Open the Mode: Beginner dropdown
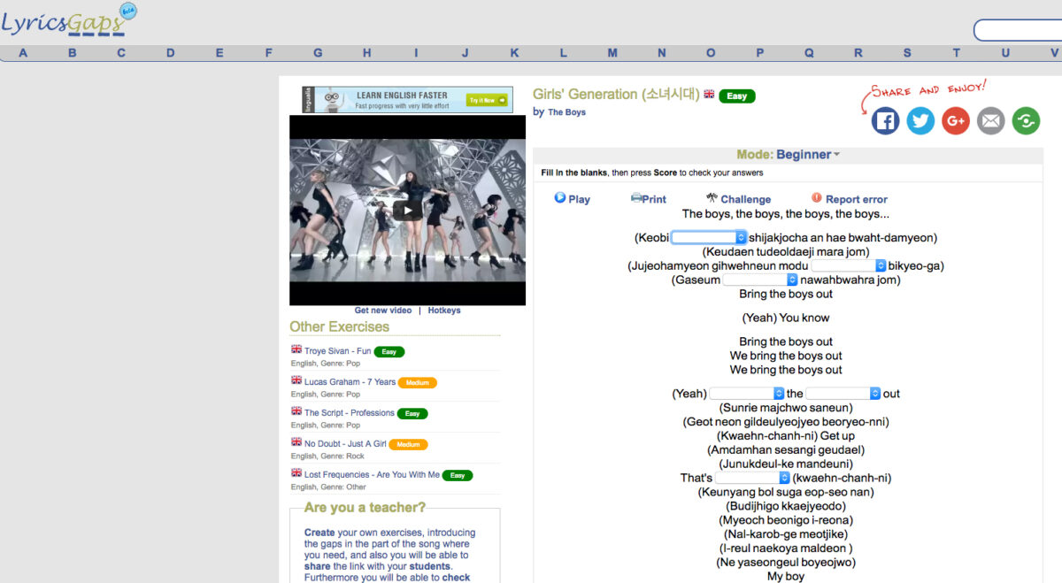The width and height of the screenshot is (1062, 583). click(789, 155)
